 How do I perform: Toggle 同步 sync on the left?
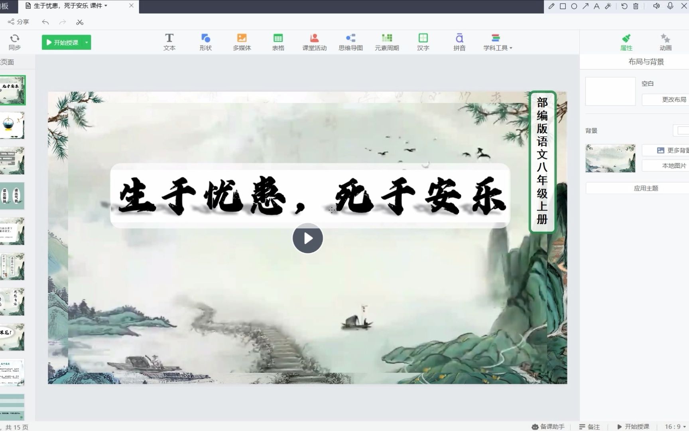coord(15,42)
